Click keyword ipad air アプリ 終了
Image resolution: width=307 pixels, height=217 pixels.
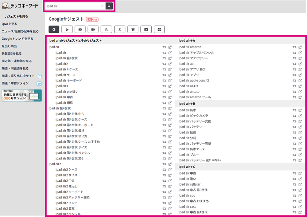point(192,69)
